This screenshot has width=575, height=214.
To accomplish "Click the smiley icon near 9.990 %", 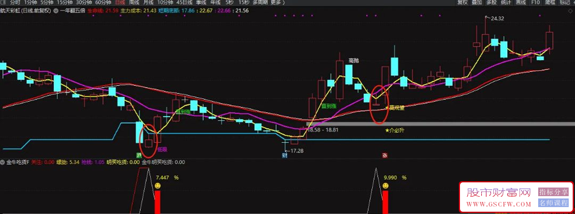I will coord(385,186).
